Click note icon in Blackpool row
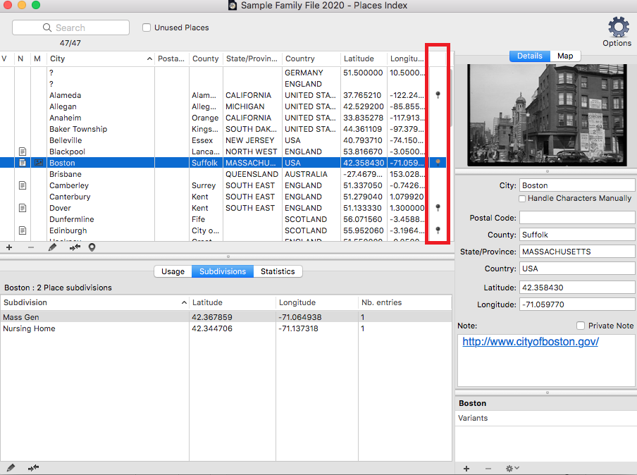The height and width of the screenshot is (475, 637). click(23, 152)
